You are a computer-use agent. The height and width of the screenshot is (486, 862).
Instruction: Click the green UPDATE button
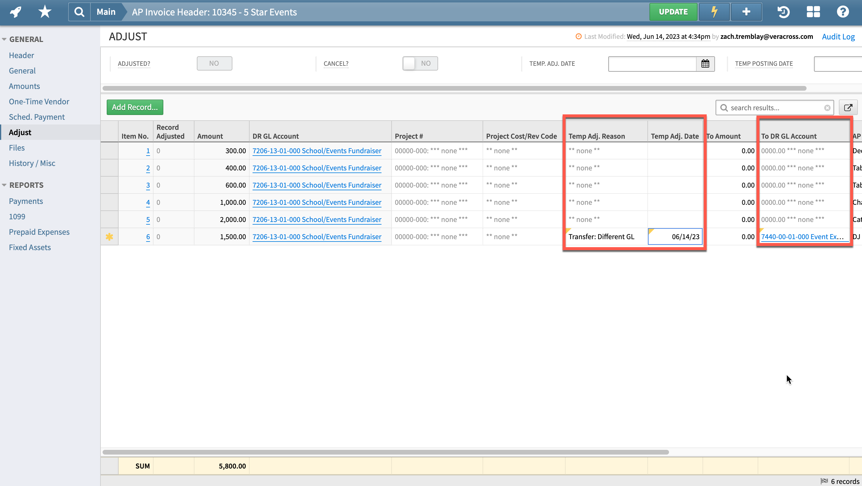tap(673, 11)
